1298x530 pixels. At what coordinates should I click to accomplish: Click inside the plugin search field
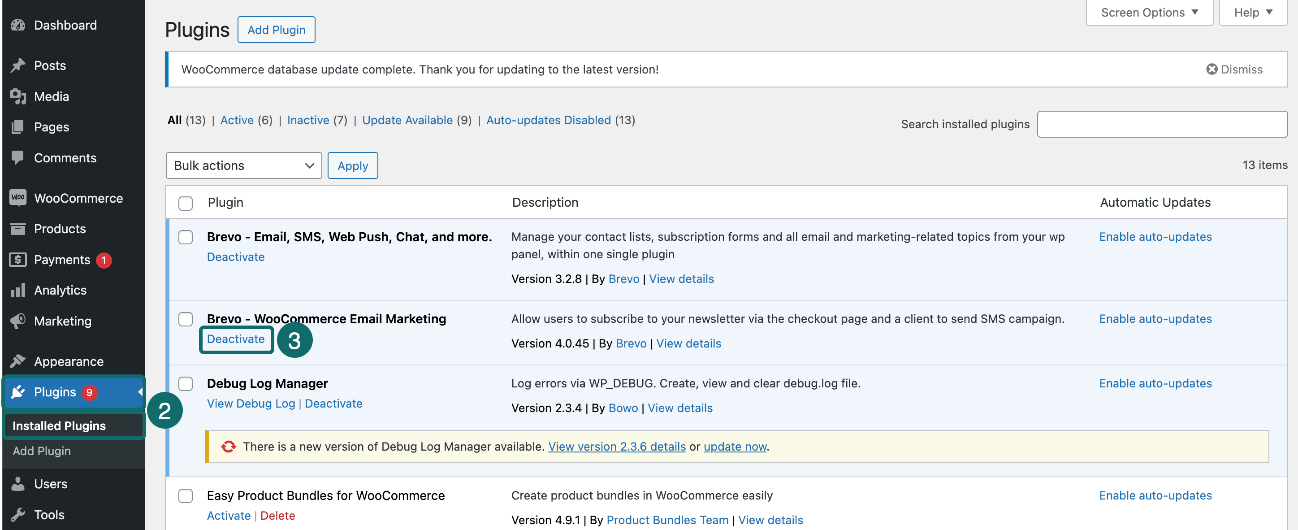coord(1161,124)
